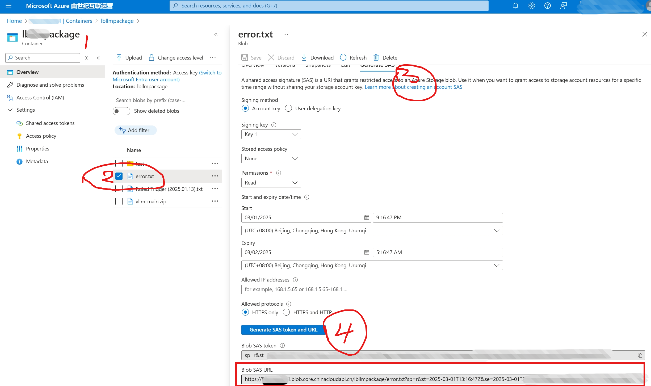Click the Download blob icon

(304, 57)
